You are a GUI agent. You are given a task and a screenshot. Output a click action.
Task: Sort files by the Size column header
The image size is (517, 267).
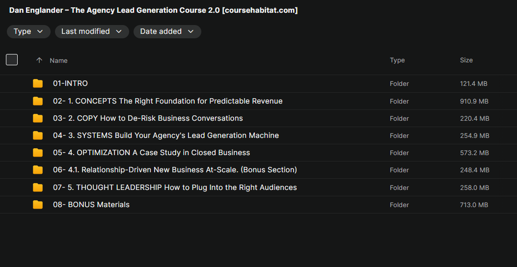pos(466,60)
